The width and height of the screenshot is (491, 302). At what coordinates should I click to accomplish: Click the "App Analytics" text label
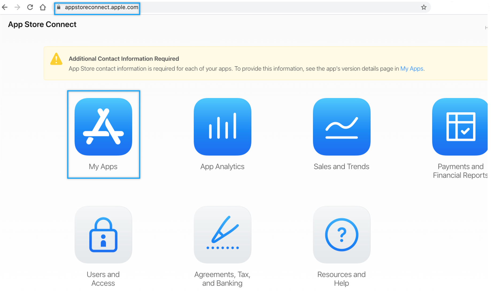[222, 166]
